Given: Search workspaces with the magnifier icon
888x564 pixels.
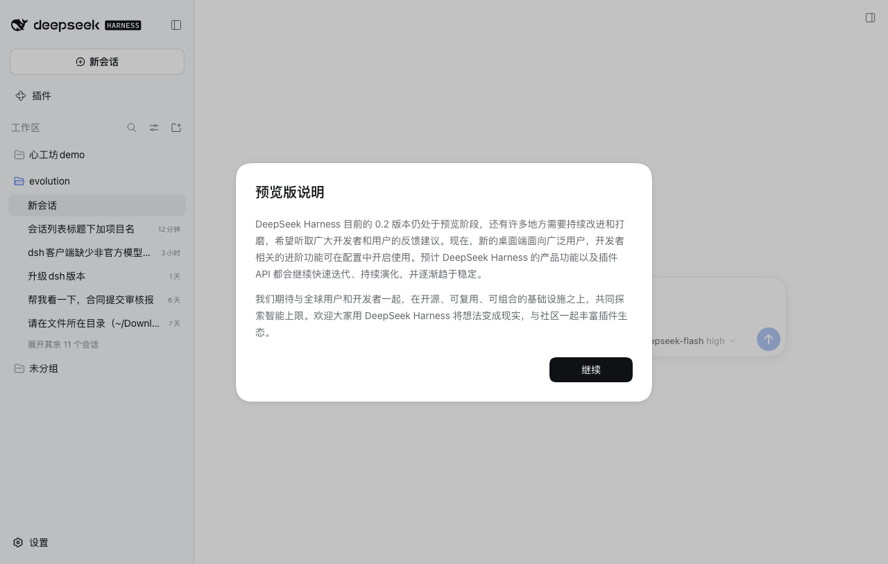Looking at the screenshot, I should click(132, 128).
